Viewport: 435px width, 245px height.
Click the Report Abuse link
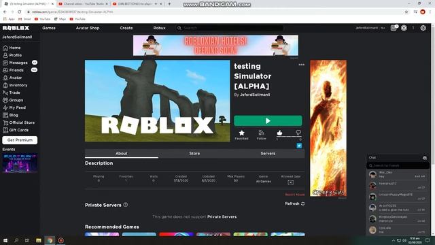(294, 195)
